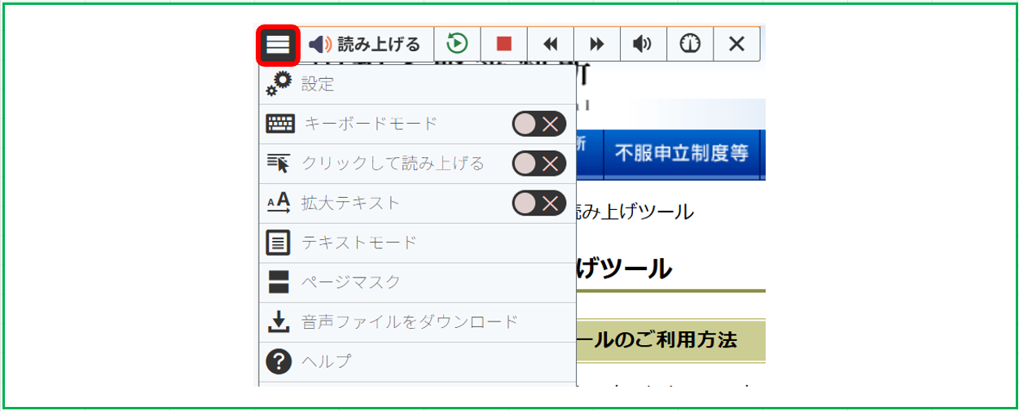Close the read-aloud toolbar with X

pyautogui.click(x=736, y=44)
